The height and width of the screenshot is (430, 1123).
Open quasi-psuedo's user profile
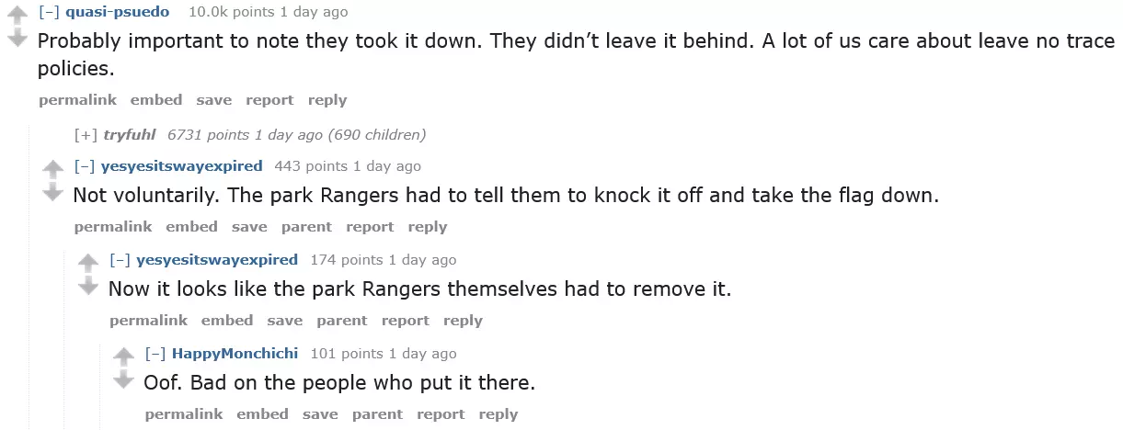120,11
